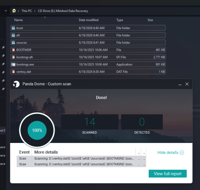Click the DETECTED label
This screenshot has width=200, height=190.
142,133
